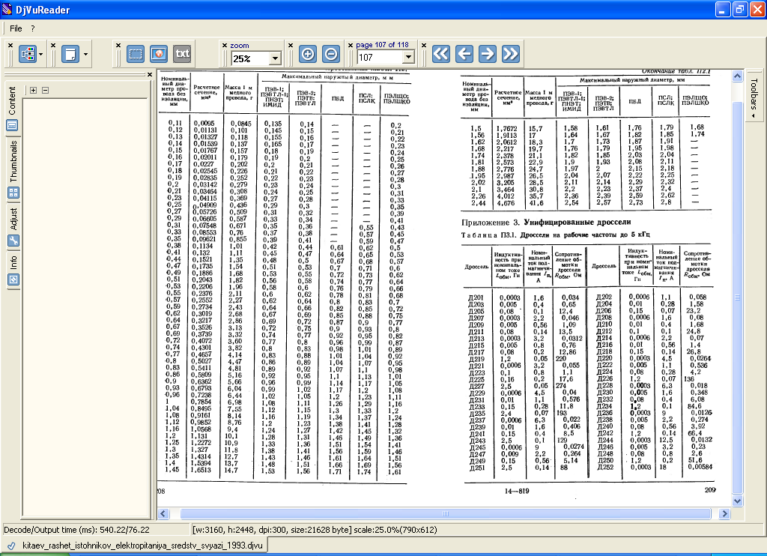Close the navigation arrows toolbar group

point(424,45)
